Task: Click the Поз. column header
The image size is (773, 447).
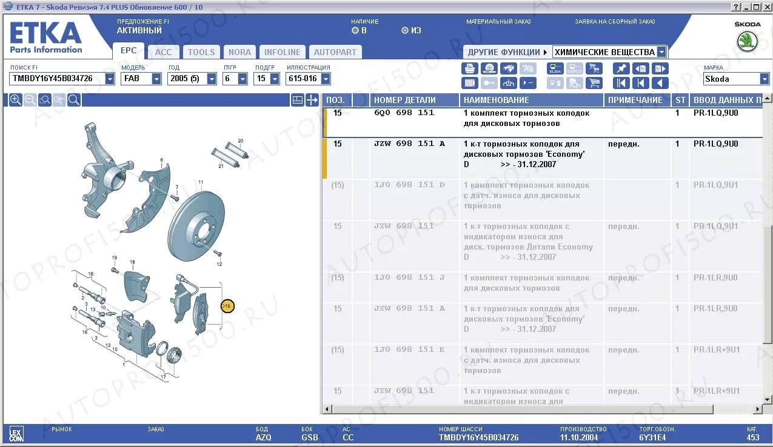Action: pyautogui.click(x=336, y=100)
